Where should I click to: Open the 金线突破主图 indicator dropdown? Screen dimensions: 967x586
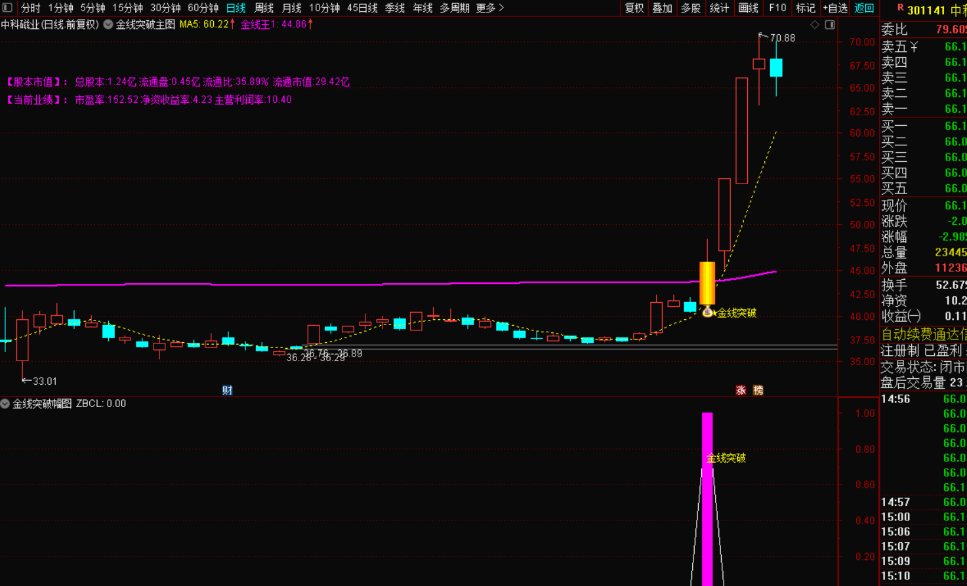[108, 24]
